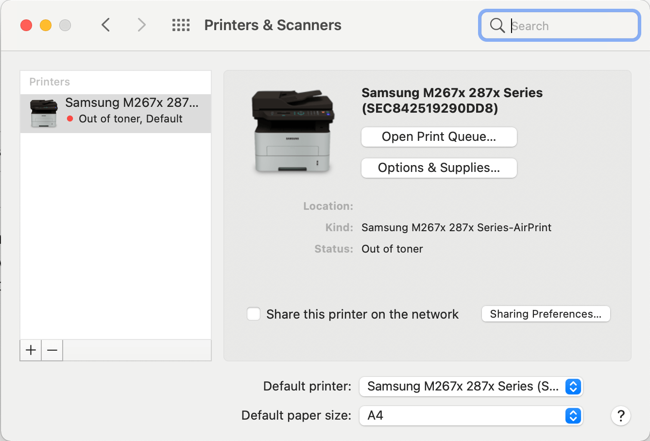Click the large Samsung printer preview image
650x441 pixels.
point(292,131)
